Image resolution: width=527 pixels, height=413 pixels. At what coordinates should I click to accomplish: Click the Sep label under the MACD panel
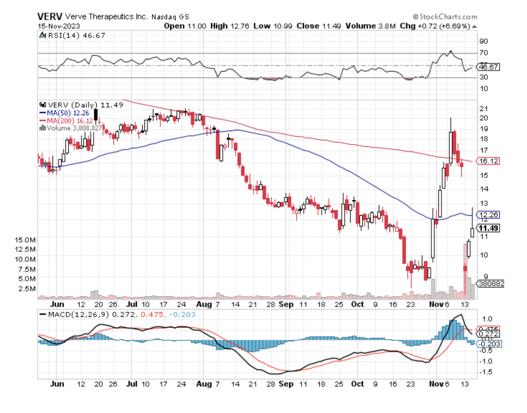[x=286, y=384]
